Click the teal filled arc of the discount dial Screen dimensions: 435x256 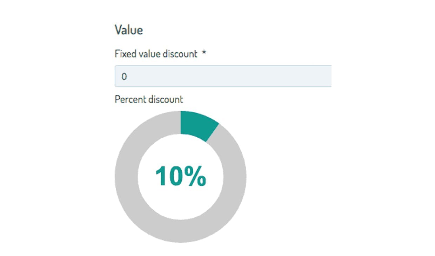pos(197,125)
